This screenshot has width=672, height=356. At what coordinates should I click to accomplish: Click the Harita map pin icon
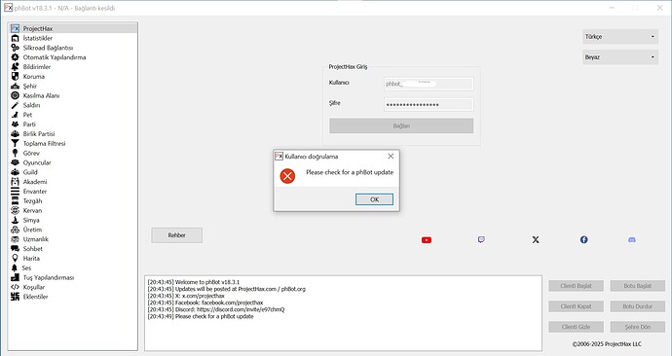click(15, 259)
